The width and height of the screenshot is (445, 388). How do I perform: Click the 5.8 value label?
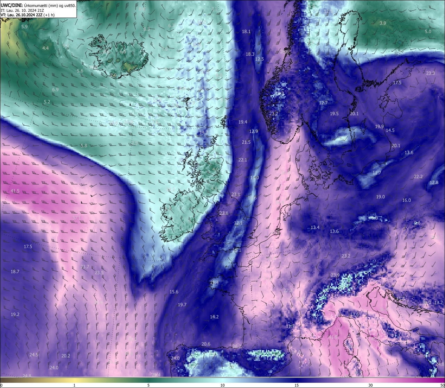point(84,145)
